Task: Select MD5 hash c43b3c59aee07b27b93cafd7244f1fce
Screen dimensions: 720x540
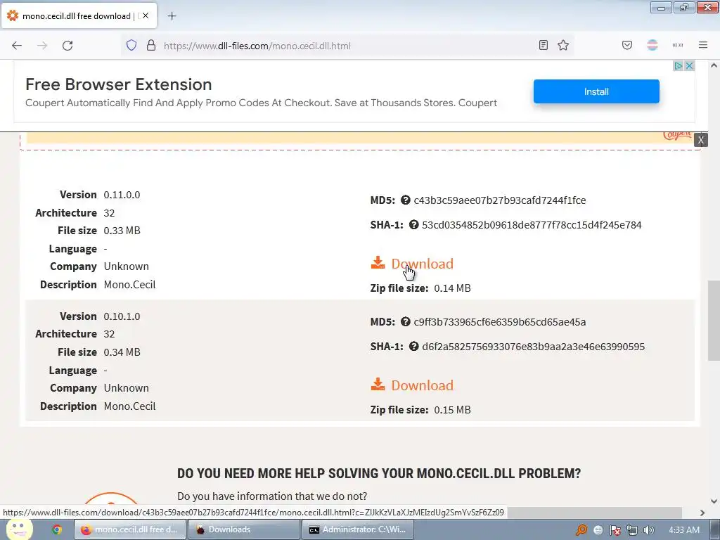Action: click(x=500, y=200)
